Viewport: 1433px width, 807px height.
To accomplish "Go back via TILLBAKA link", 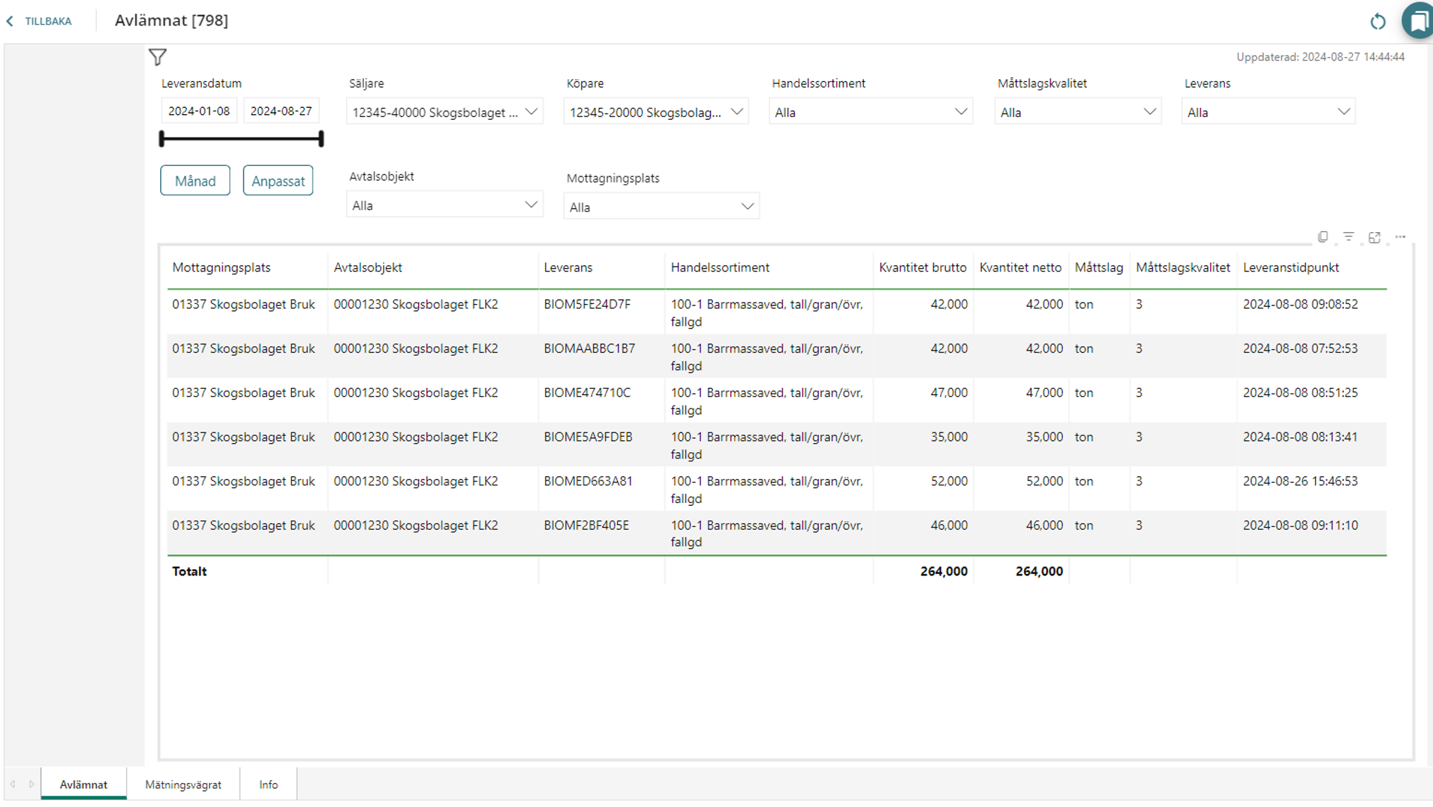I will [x=48, y=21].
